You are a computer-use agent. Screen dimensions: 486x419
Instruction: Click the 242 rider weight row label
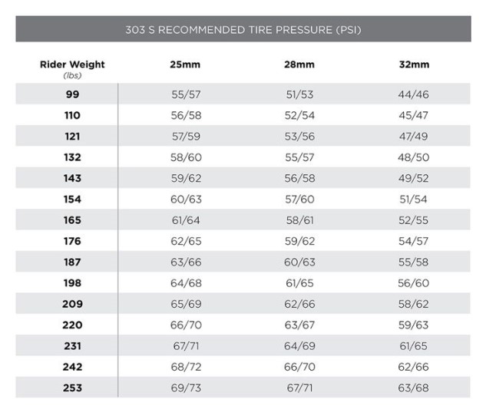click(72, 367)
